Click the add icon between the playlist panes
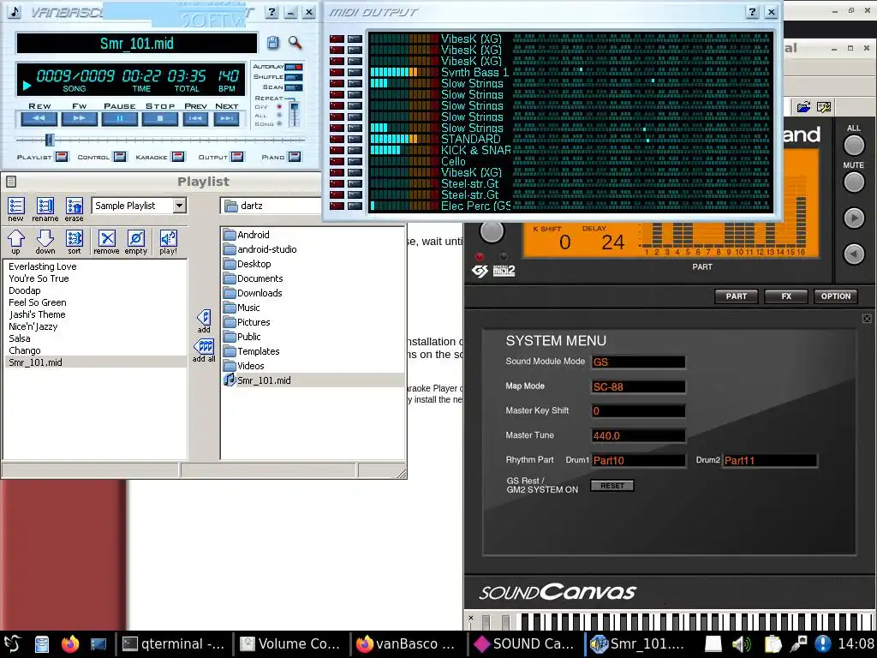 [204, 321]
